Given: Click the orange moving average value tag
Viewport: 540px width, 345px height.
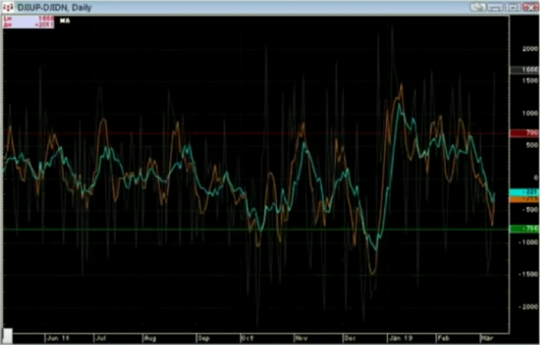Looking at the screenshot, I should click(x=524, y=198).
